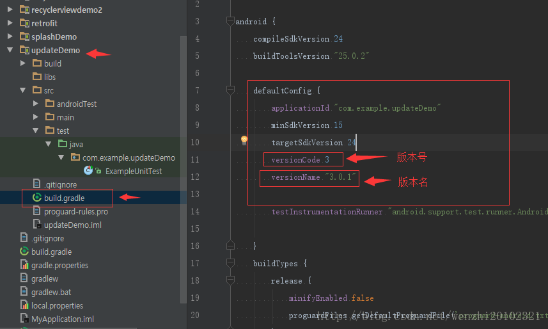Click the updateDemo build.gradle file icon

[x=36, y=197]
